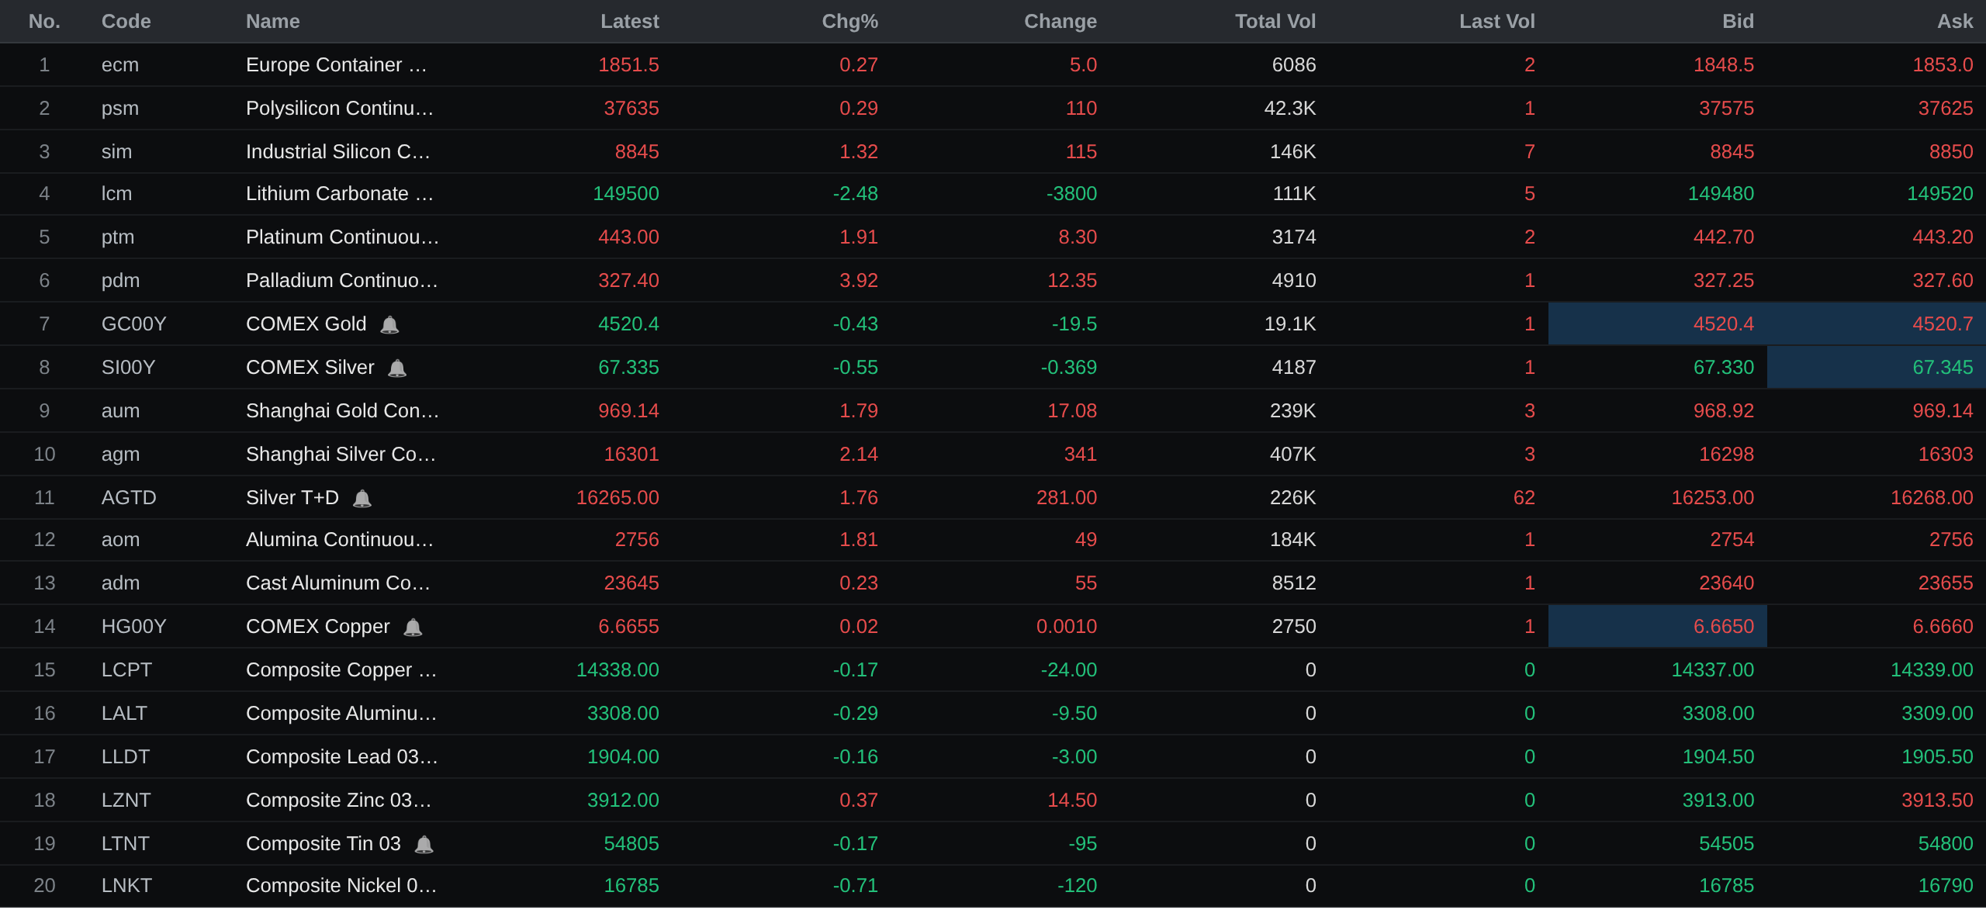
Task: Select the Shanghai Gold Continuous row
Action: point(993,411)
